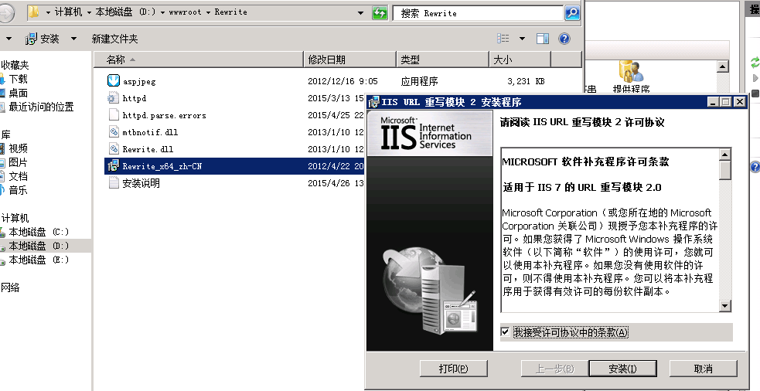This screenshot has height=391, width=760.
Task: Expand the address bar history dropdown
Action: (x=360, y=13)
